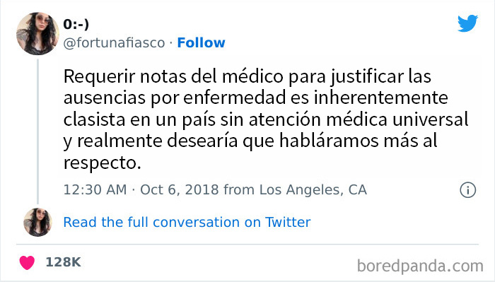Click the tweet text about notas del médico
Screen dimensions: 495x282
(266, 119)
